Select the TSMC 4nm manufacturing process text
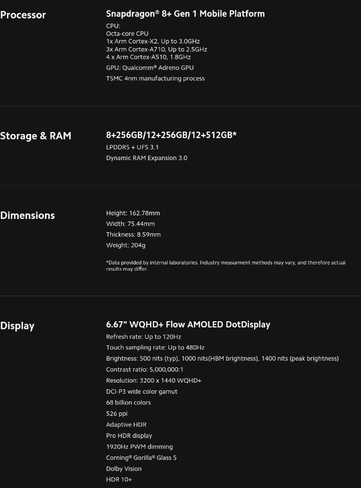 [x=155, y=78]
